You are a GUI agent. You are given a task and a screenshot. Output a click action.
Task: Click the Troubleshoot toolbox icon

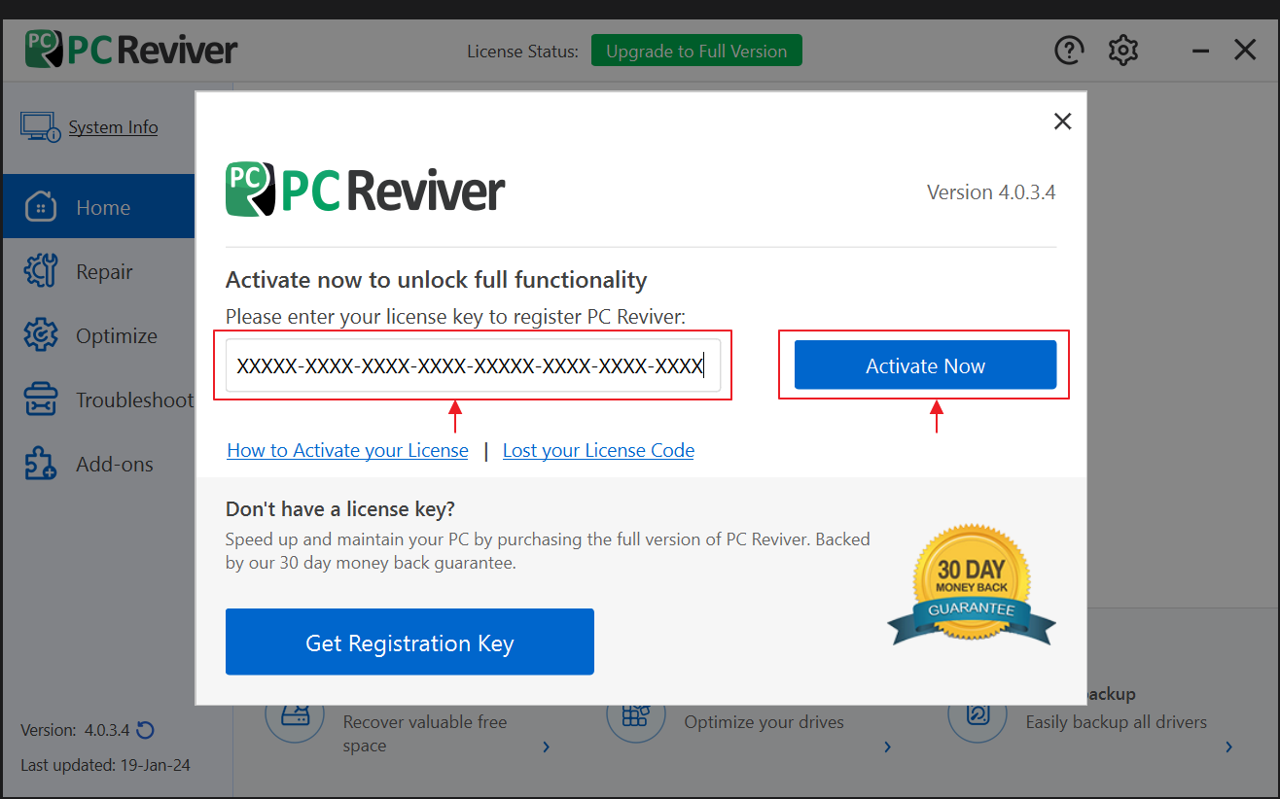point(40,399)
